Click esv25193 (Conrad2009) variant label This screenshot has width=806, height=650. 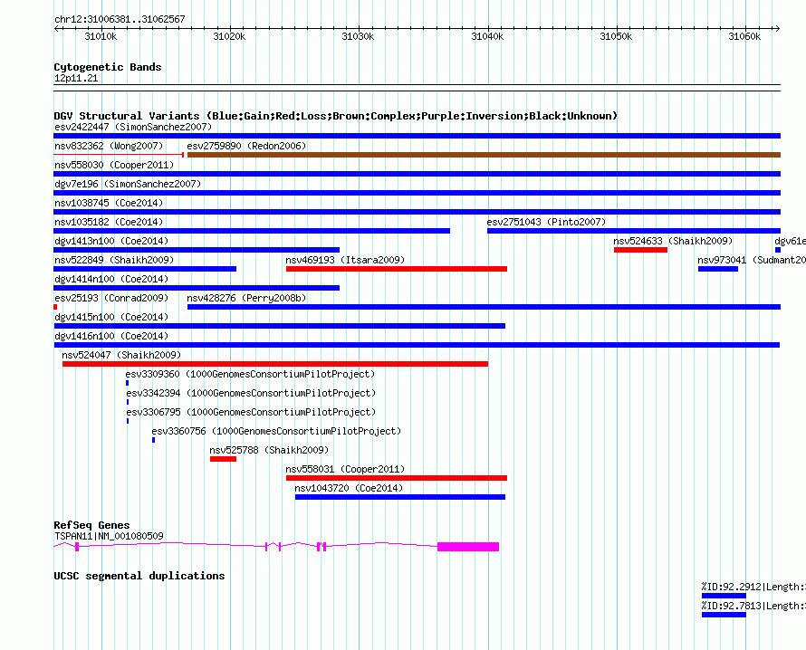coord(111,298)
